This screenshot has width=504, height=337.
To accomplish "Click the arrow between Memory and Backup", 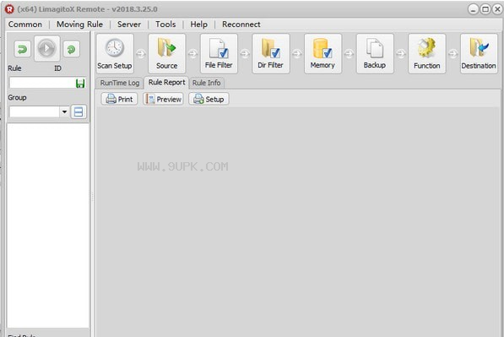I will click(x=349, y=54).
